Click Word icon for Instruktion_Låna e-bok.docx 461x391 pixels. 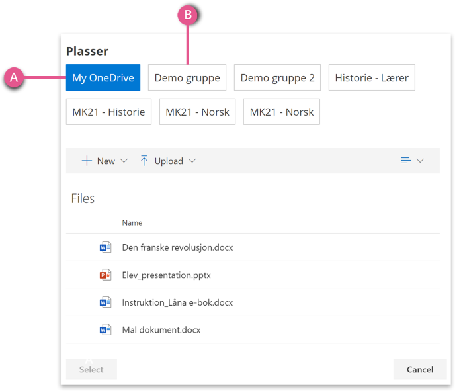click(105, 302)
